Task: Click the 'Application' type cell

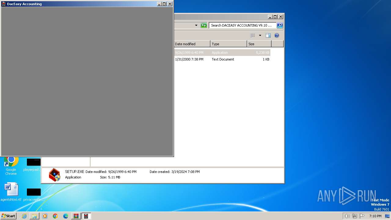Action: 220,53
